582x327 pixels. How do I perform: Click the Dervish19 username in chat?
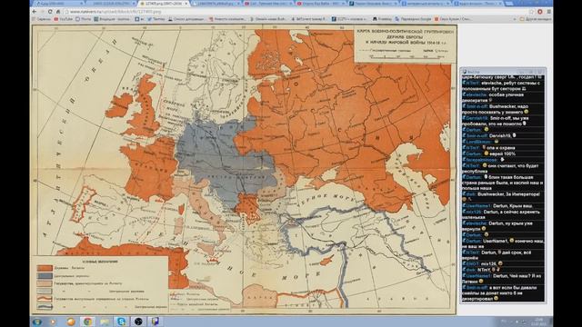(x=477, y=118)
